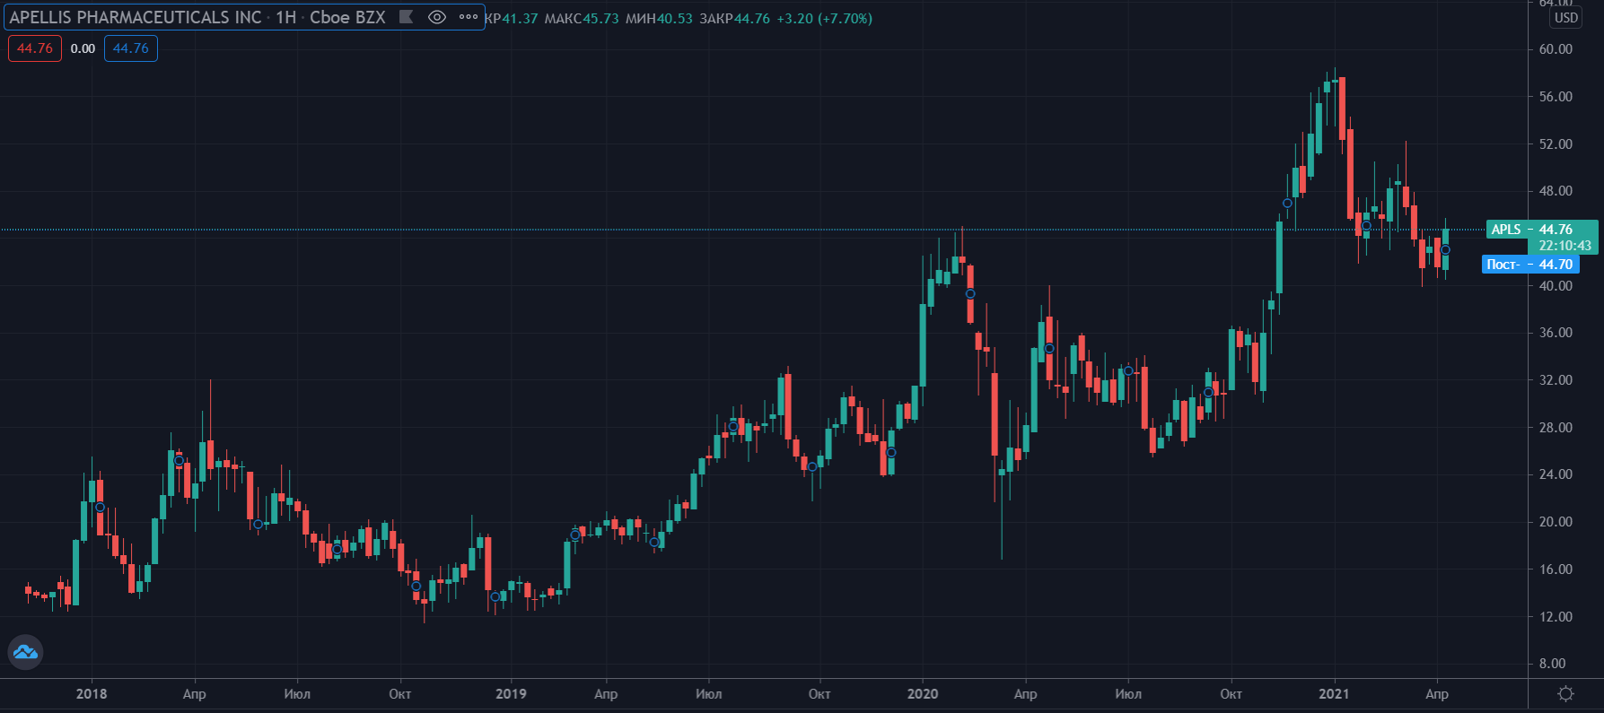
Task: Open the three-dots more menu in legend
Action: pyautogui.click(x=469, y=17)
